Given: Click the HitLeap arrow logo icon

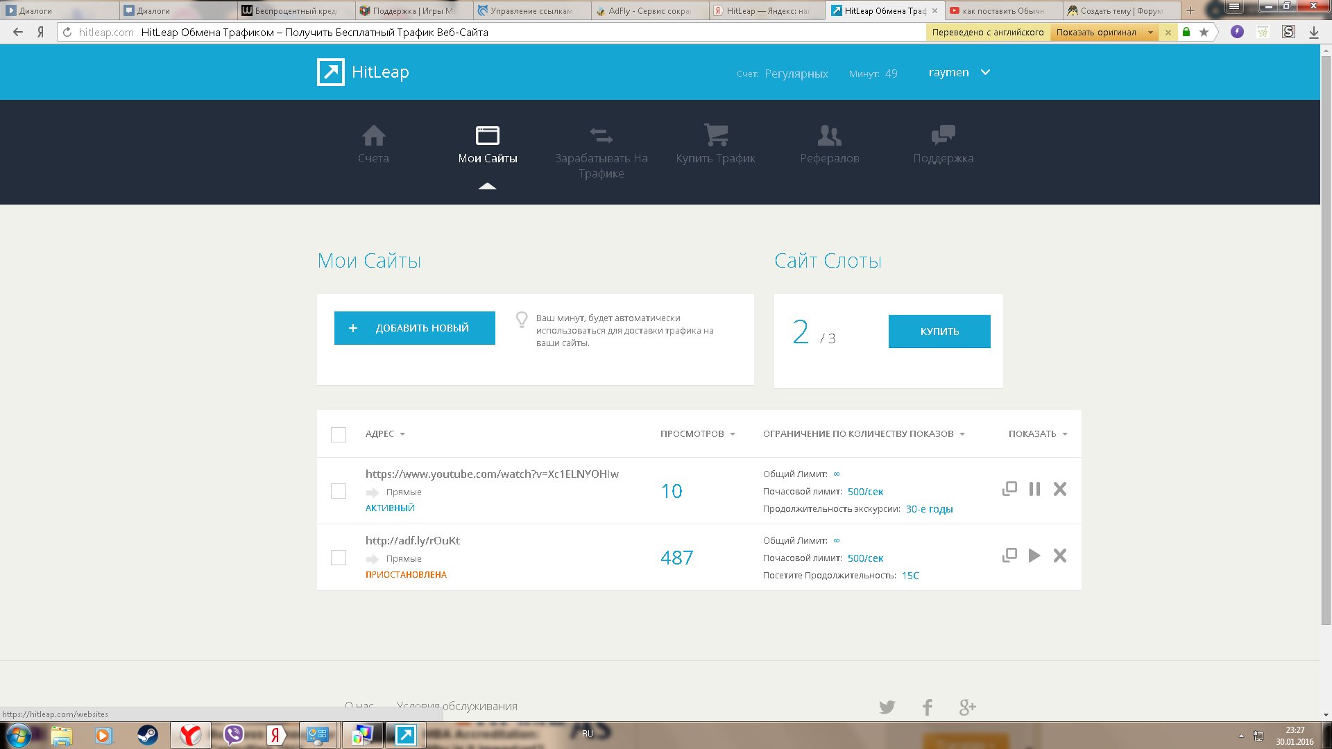Looking at the screenshot, I should [x=330, y=72].
